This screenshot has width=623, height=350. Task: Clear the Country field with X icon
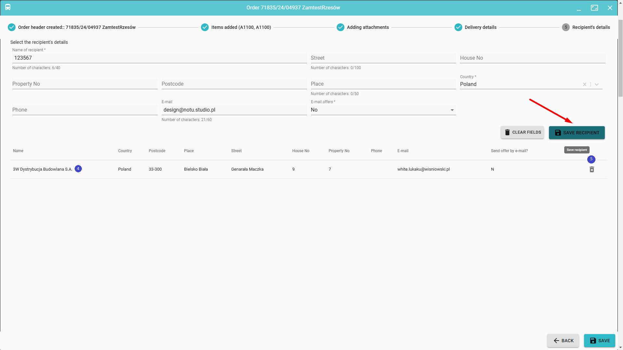pyautogui.click(x=584, y=84)
